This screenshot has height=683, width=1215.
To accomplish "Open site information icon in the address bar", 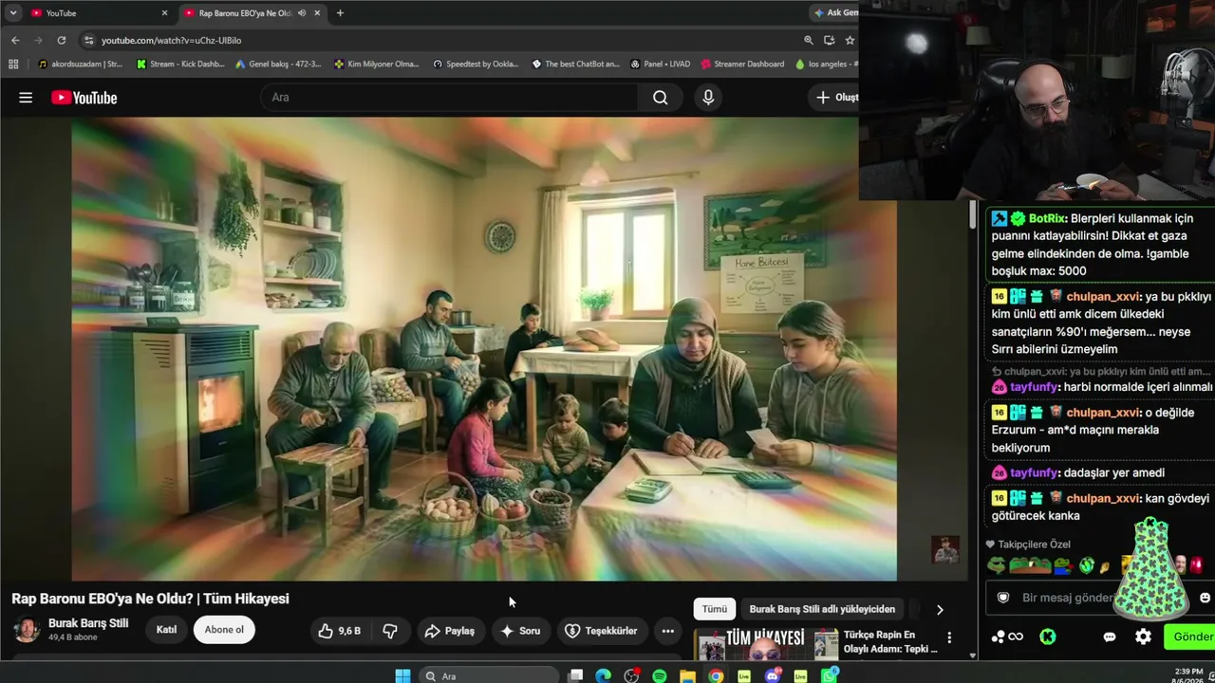I will 89,41.
